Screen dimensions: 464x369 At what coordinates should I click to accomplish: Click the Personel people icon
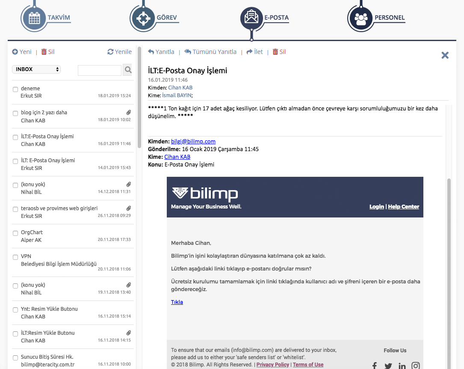[x=361, y=18]
